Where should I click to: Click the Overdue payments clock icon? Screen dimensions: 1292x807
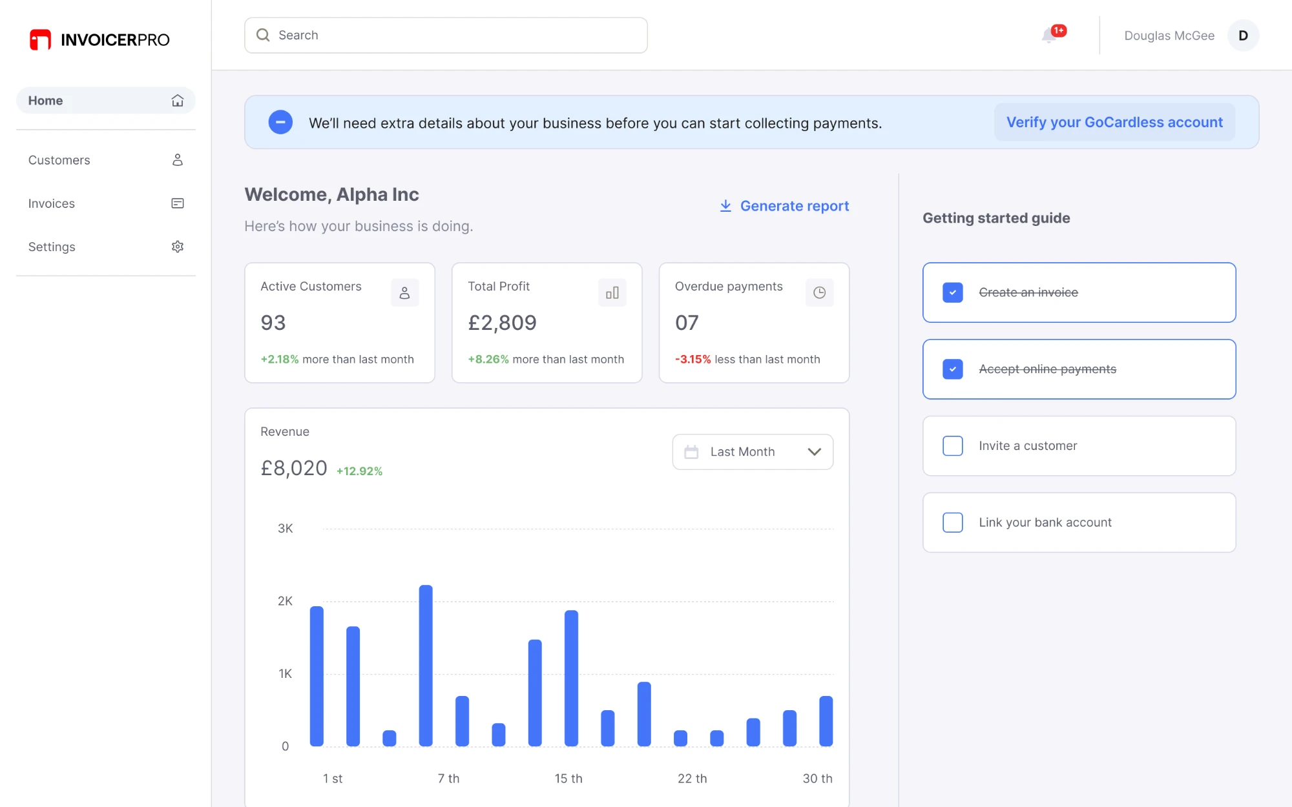(819, 292)
